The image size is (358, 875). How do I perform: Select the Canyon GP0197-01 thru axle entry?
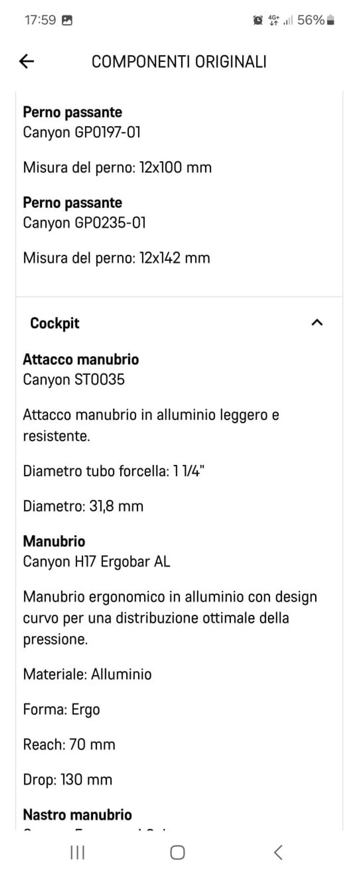[x=82, y=133]
